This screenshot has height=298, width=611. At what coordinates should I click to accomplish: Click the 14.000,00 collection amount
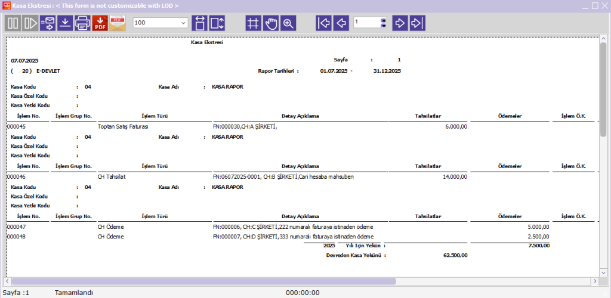[x=455, y=176]
